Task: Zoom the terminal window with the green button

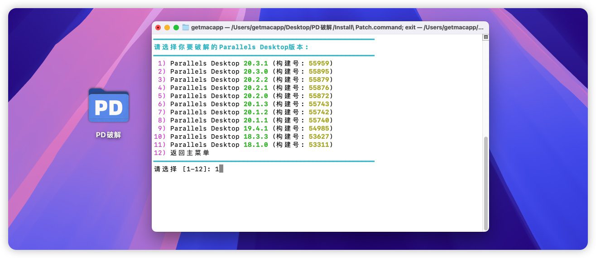Action: coord(176,27)
